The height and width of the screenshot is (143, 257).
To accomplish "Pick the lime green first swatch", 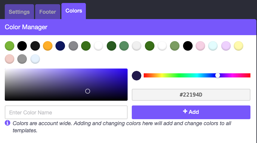I will [10, 46].
